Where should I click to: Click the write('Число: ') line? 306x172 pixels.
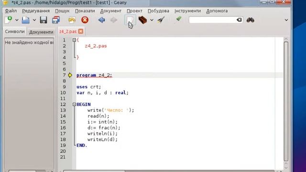110,110
